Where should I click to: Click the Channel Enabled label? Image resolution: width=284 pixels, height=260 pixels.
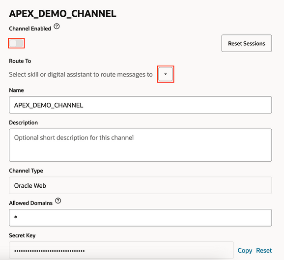tap(30, 29)
